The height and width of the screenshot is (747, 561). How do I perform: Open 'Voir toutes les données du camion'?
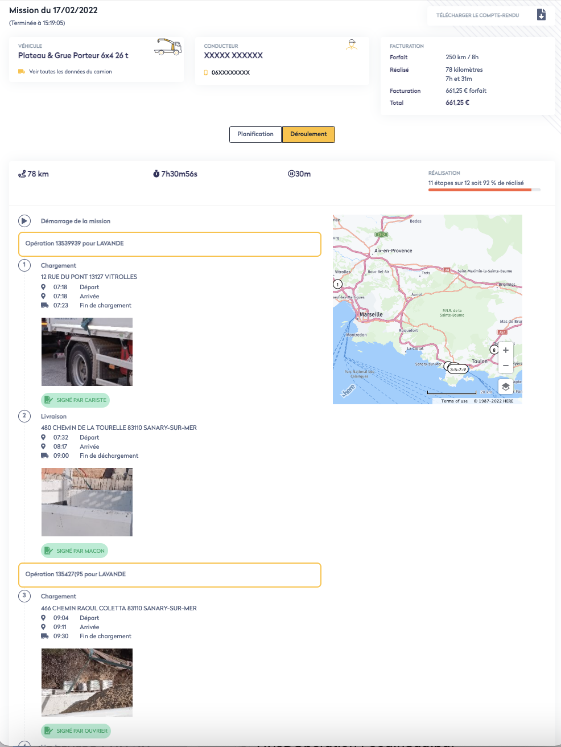tap(70, 72)
